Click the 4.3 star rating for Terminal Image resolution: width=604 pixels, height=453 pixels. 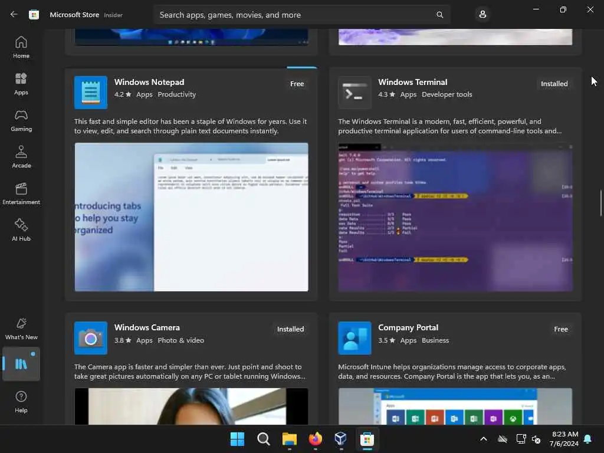386,94
